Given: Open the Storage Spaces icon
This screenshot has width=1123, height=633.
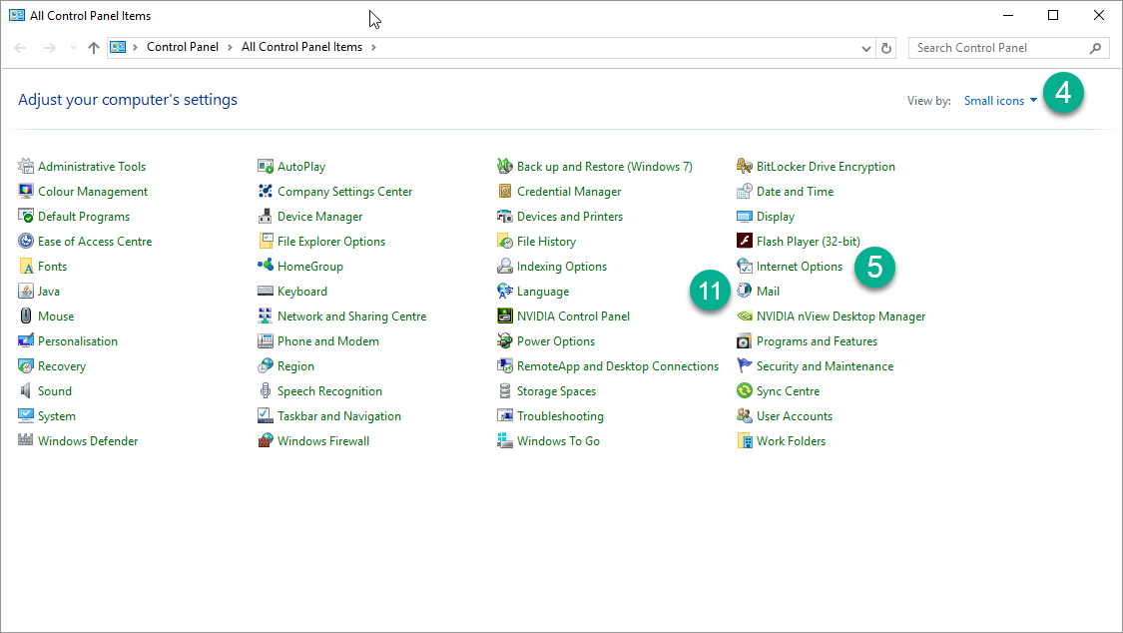Looking at the screenshot, I should [x=505, y=391].
